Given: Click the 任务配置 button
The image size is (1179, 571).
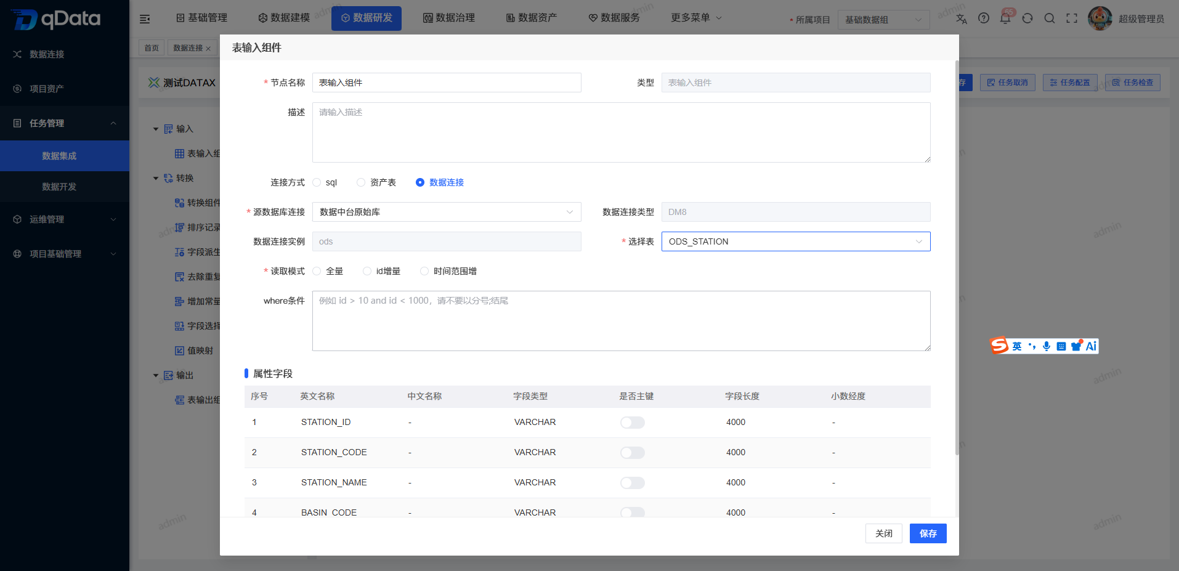Looking at the screenshot, I should pos(1071,83).
